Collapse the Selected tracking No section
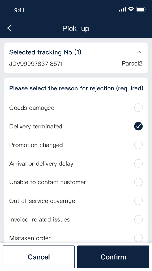152x271 pixels. pyautogui.click(x=139, y=52)
